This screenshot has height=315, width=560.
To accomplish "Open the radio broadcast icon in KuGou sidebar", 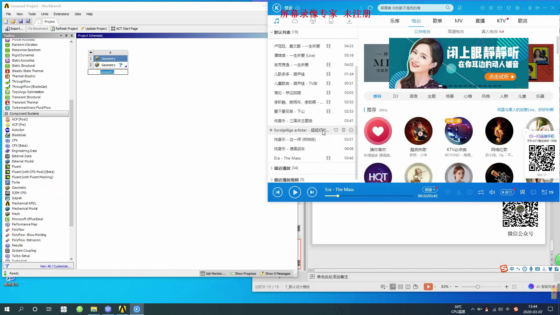I will coord(313,21).
